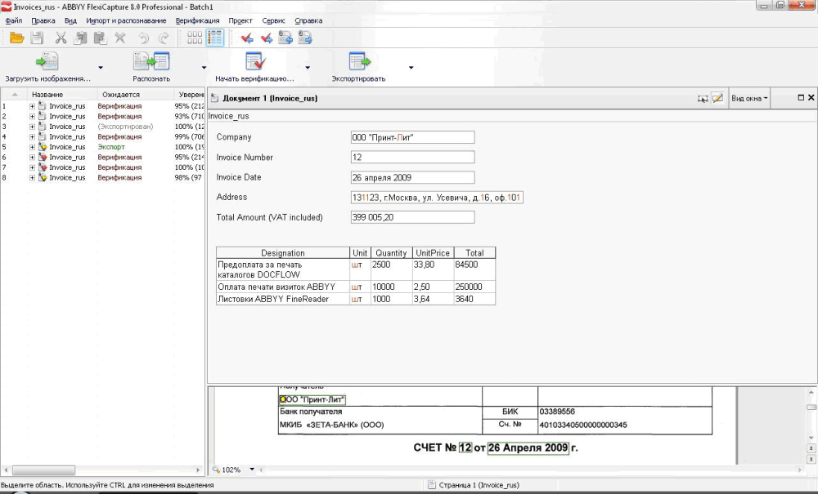Click the document list horizontal scrollbar
Image resolution: width=818 pixels, height=494 pixels.
tap(102, 470)
